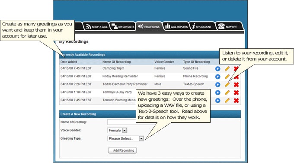Delete the Todds Bachelor Party Reminder recording

point(236,85)
